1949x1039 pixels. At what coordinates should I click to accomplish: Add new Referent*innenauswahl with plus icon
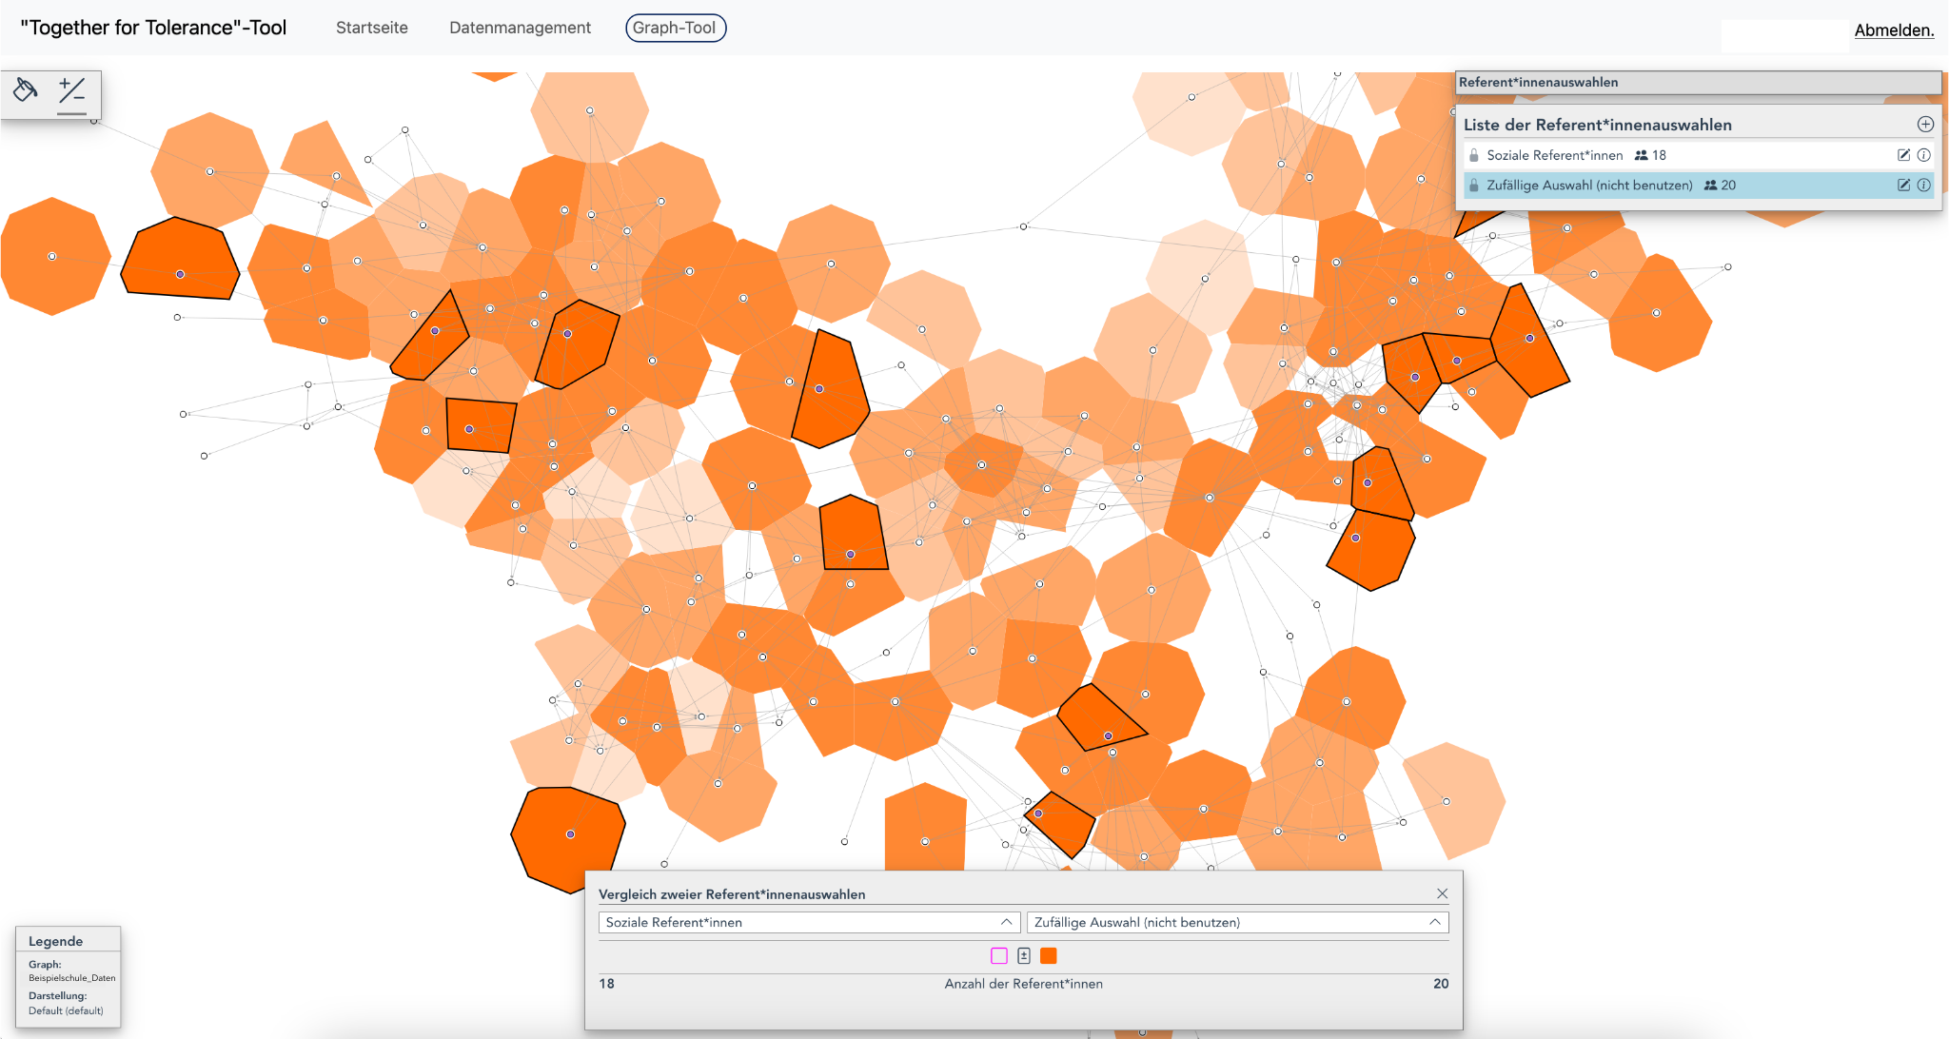1924,125
